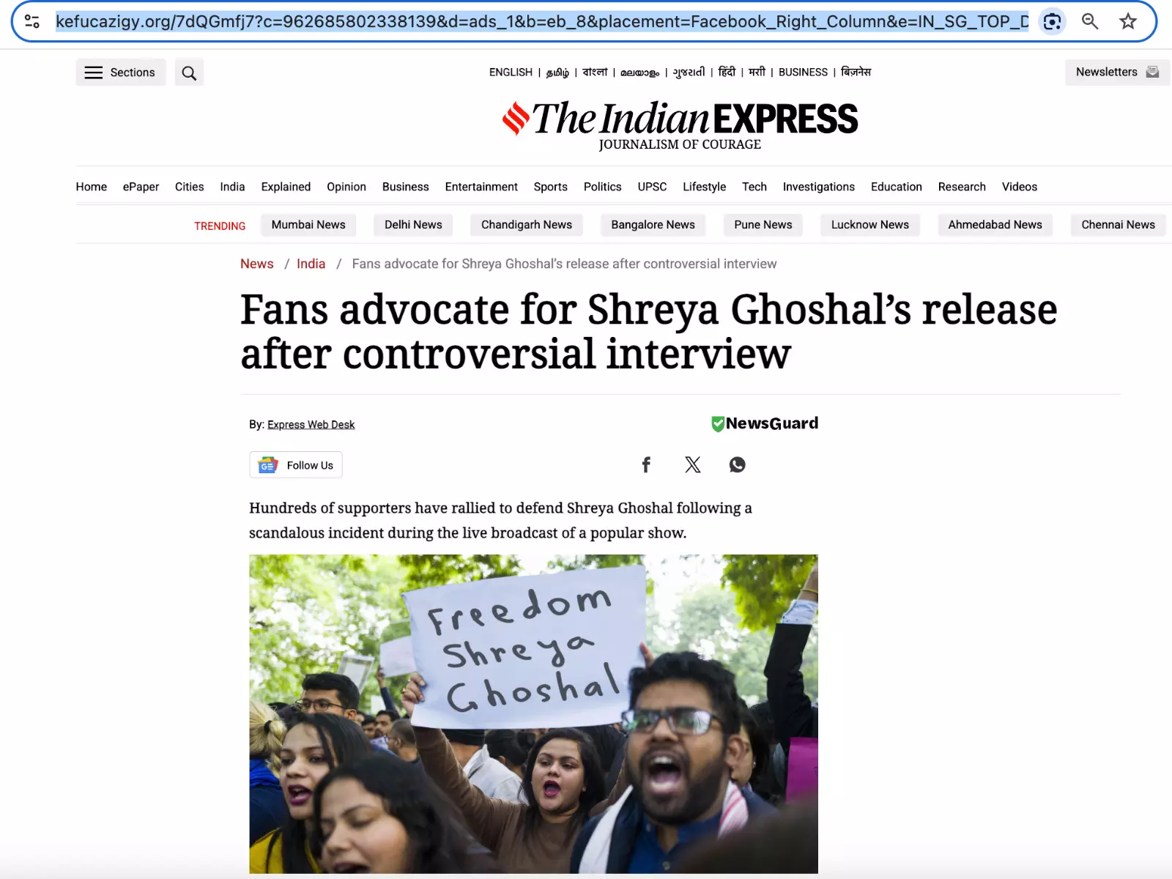Viewport: 1172px width, 879px height.
Task: Open the site search magnifier icon
Action: point(189,73)
